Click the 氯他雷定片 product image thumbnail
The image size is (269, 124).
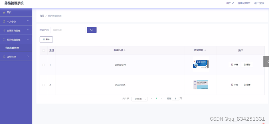(x=201, y=64)
